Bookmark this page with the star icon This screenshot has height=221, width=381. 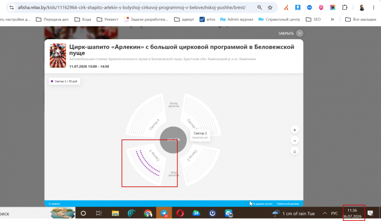coord(270,7)
